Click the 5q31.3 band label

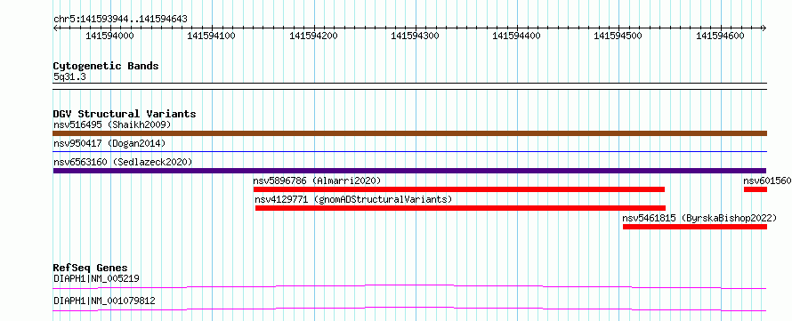[69, 76]
